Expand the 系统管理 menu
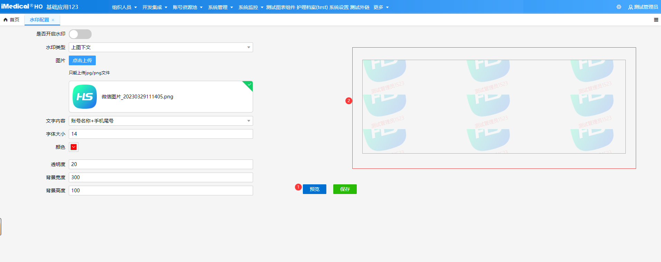This screenshot has height=262, width=661. click(x=221, y=7)
